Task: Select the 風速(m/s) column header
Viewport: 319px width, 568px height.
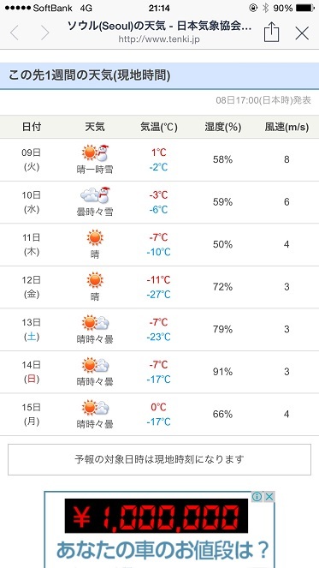Action: click(287, 127)
